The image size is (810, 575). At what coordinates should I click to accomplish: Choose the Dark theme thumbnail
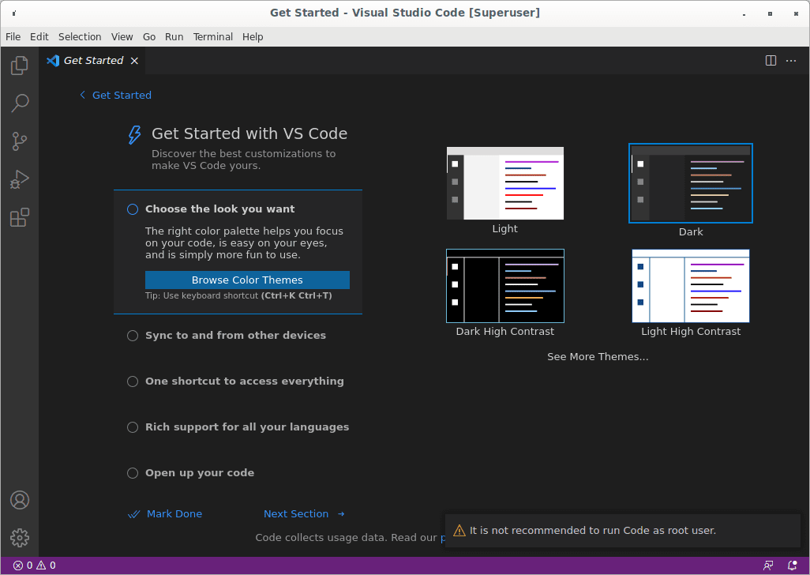(691, 183)
